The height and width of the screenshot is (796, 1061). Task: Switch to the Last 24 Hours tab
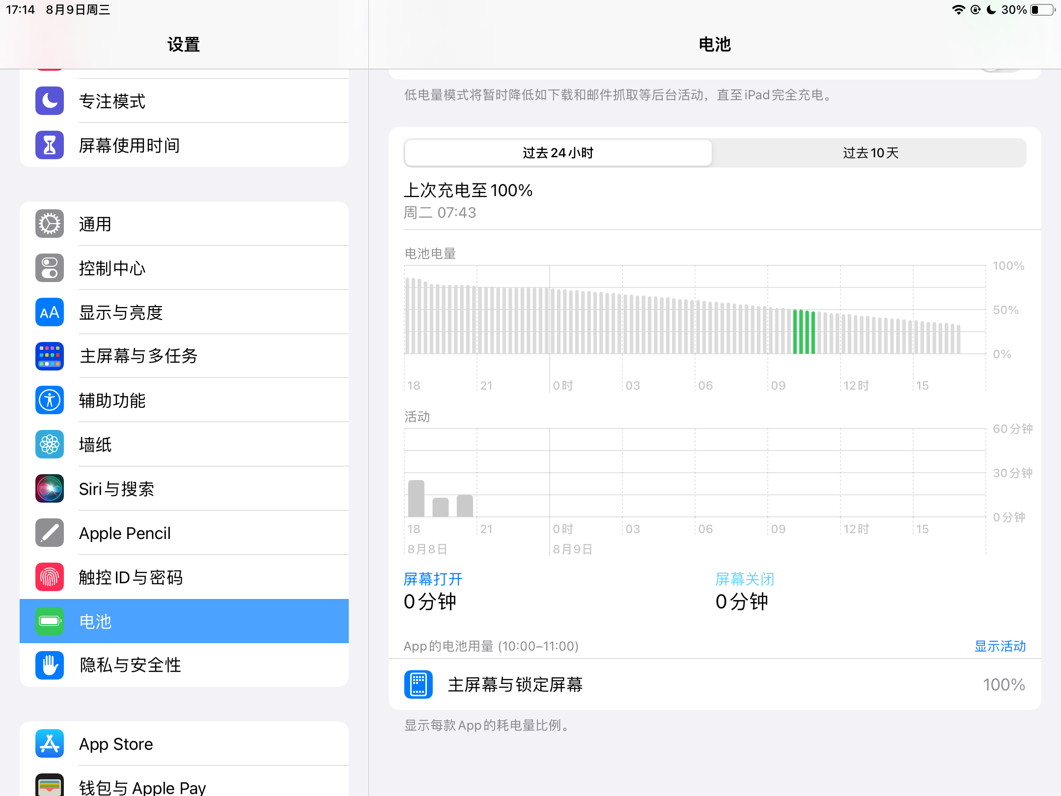[x=558, y=153]
